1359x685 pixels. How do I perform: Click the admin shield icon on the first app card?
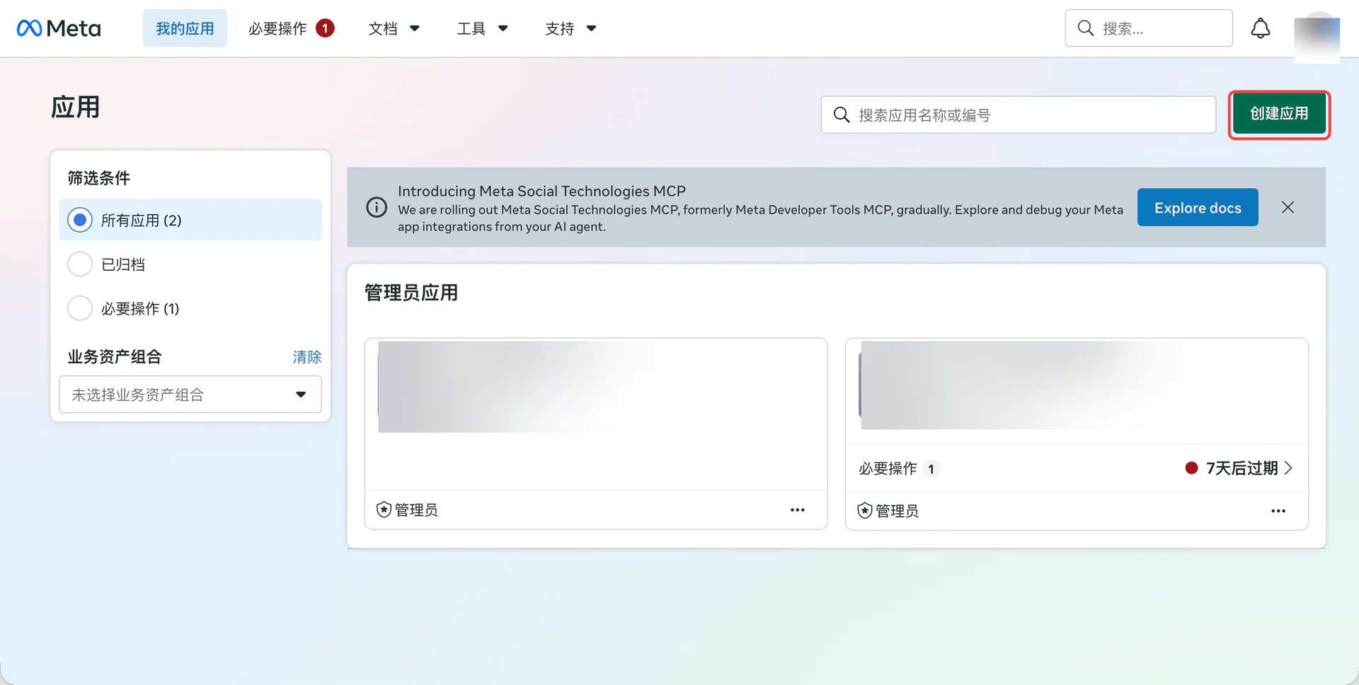click(384, 510)
